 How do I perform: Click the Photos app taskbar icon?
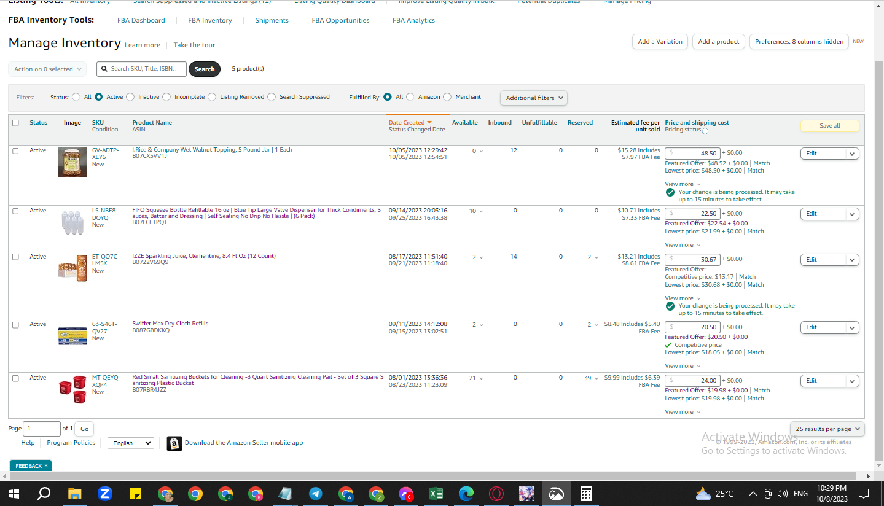click(557, 494)
